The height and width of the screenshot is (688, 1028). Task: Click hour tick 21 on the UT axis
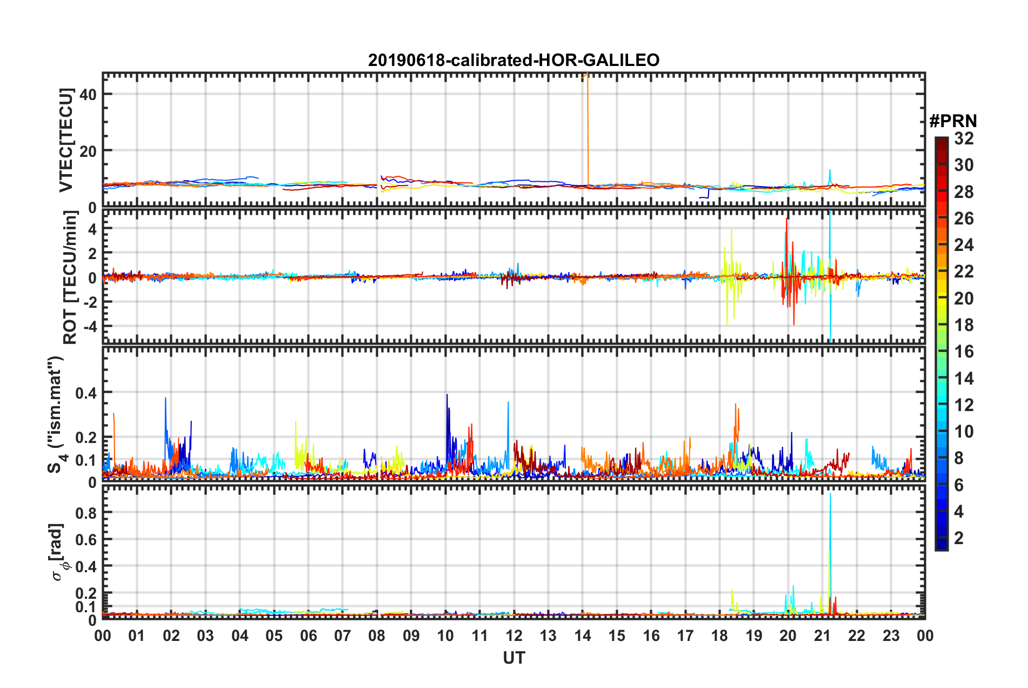tap(823, 636)
